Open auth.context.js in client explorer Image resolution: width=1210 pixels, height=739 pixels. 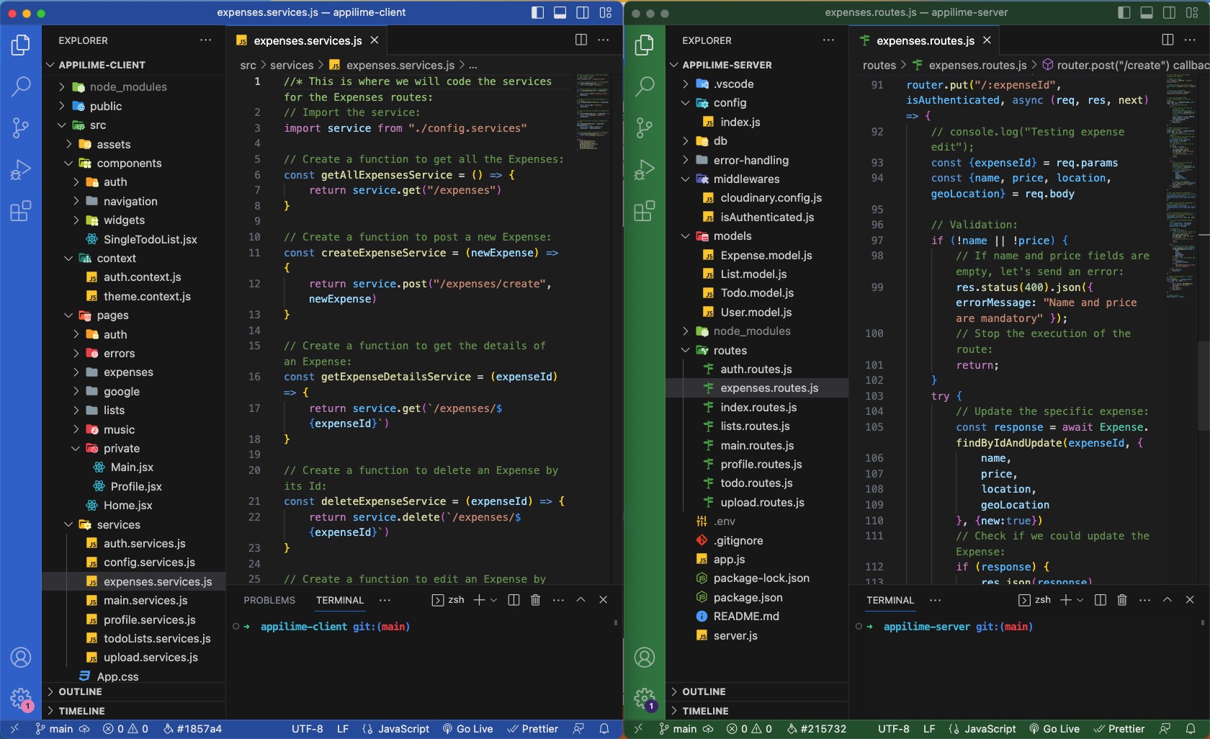tap(142, 277)
